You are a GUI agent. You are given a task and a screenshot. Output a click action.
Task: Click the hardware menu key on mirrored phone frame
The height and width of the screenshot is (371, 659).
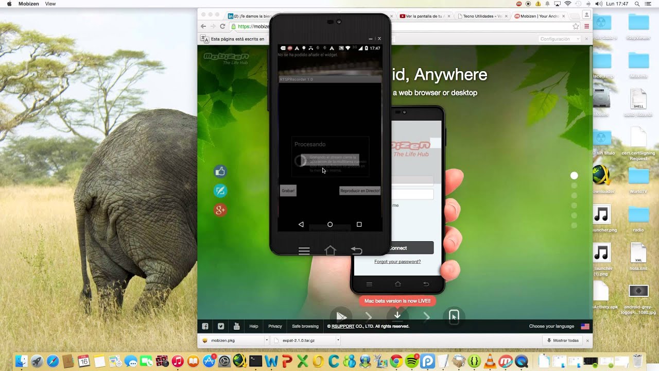point(304,251)
